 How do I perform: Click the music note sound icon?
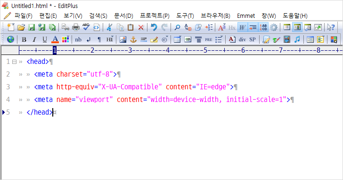pyautogui.click(x=297, y=39)
